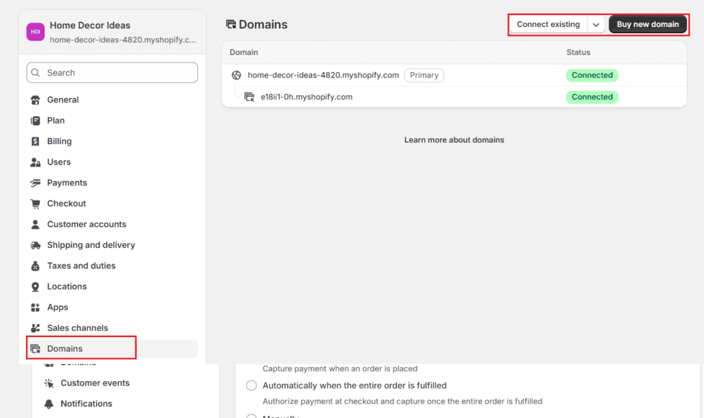Image resolution: width=704 pixels, height=418 pixels.
Task: Click the Apps grid icon
Action: (36, 307)
